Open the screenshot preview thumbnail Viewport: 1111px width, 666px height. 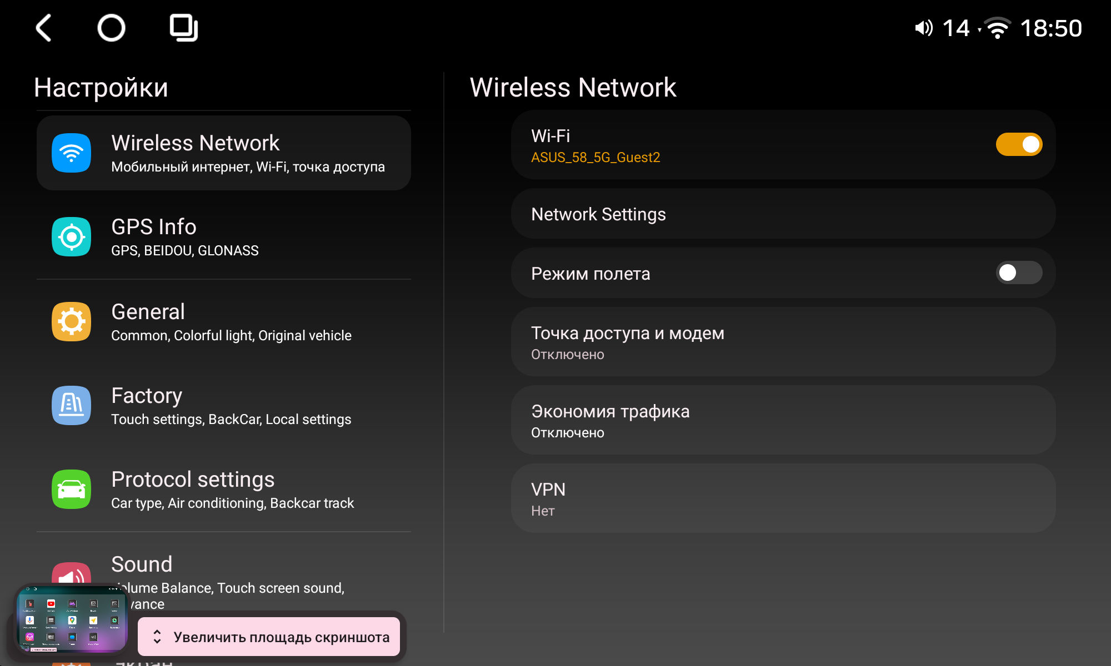71,619
